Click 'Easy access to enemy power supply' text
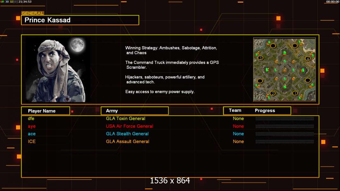340x191 pixels. point(160,92)
